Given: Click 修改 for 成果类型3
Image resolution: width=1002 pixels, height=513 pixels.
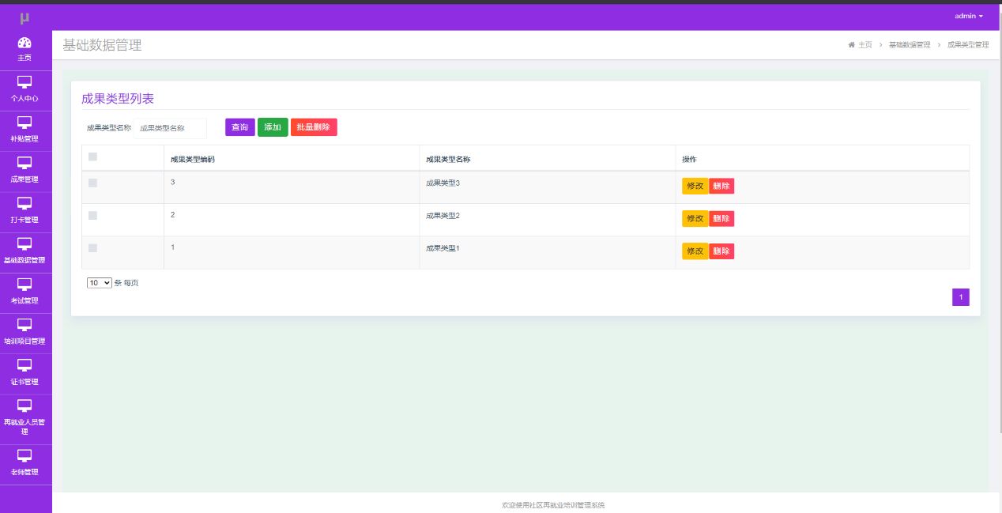Looking at the screenshot, I should (695, 186).
